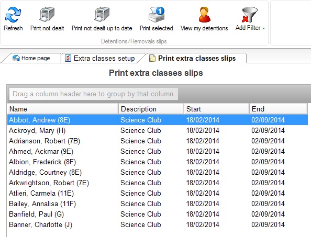
Task: Select the Ackroyd, Mary (H) row
Action: [x=158, y=130]
